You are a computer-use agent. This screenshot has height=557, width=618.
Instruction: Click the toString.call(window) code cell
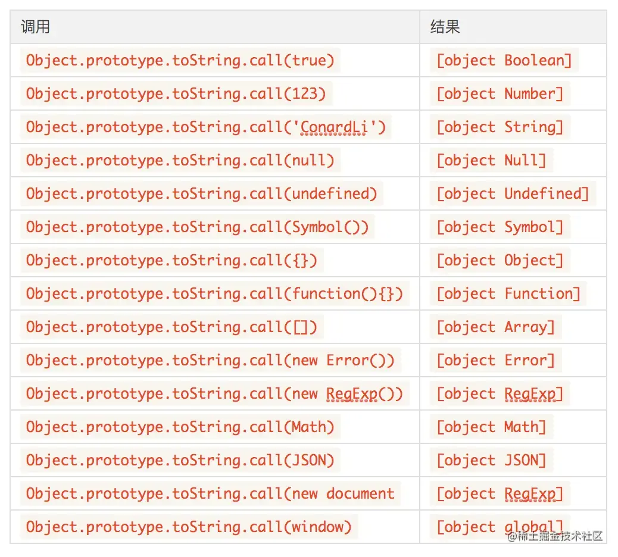(189, 527)
